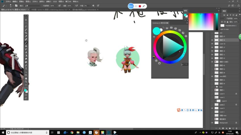Image resolution: width=241 pixels, height=135 pixels.
Task: Select the Brush tool in toolbox
Action: pos(26,43)
